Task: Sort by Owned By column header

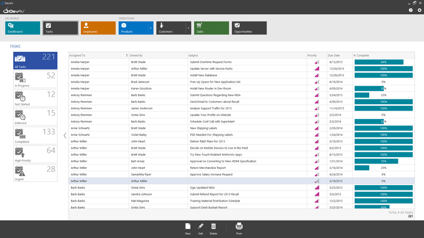Action: pos(158,55)
